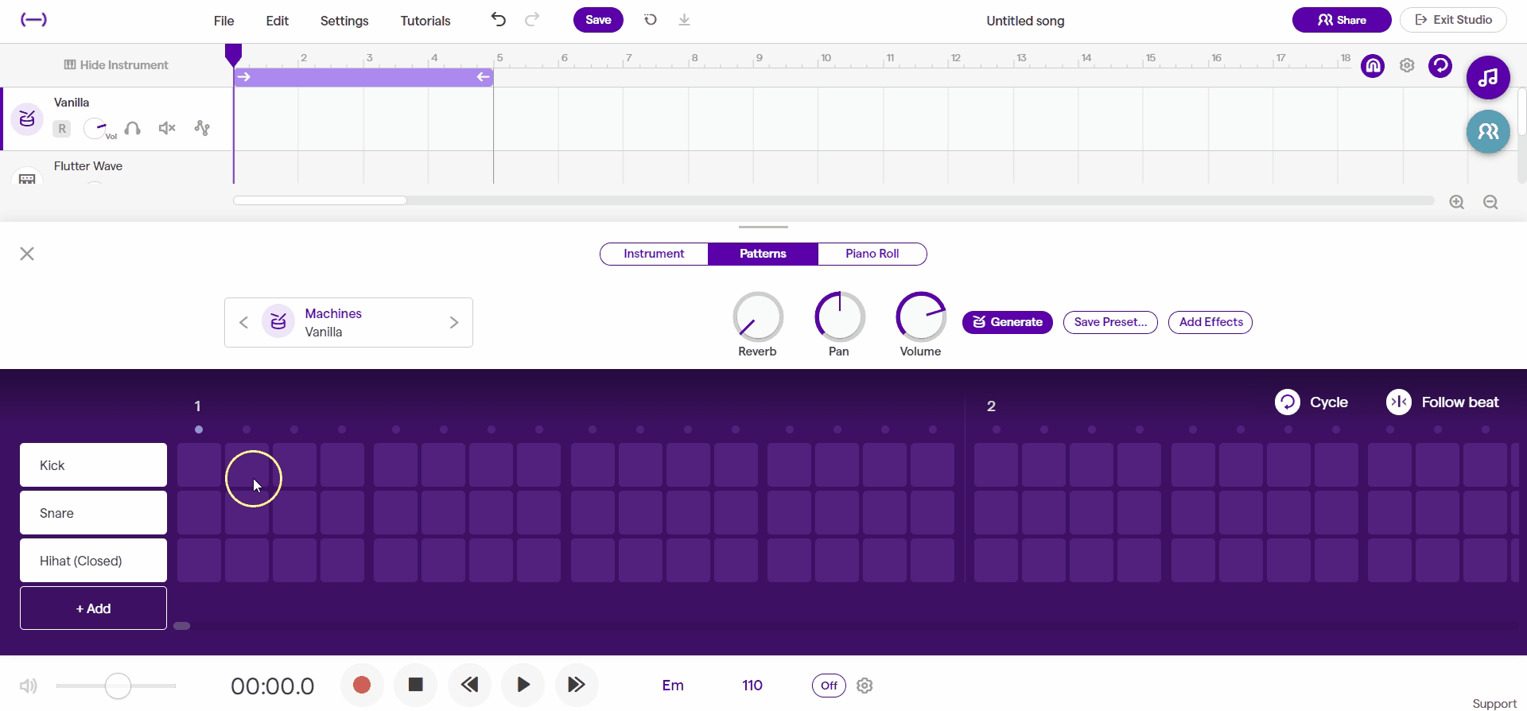The image size is (1527, 711).
Task: Hide Instrument panel
Action: 116,65
